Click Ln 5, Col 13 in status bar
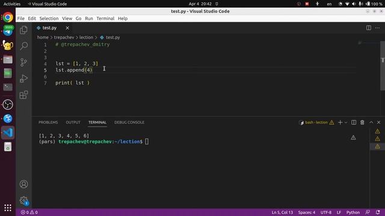Image resolution: width=385 pixels, height=216 pixels. pos(282,212)
